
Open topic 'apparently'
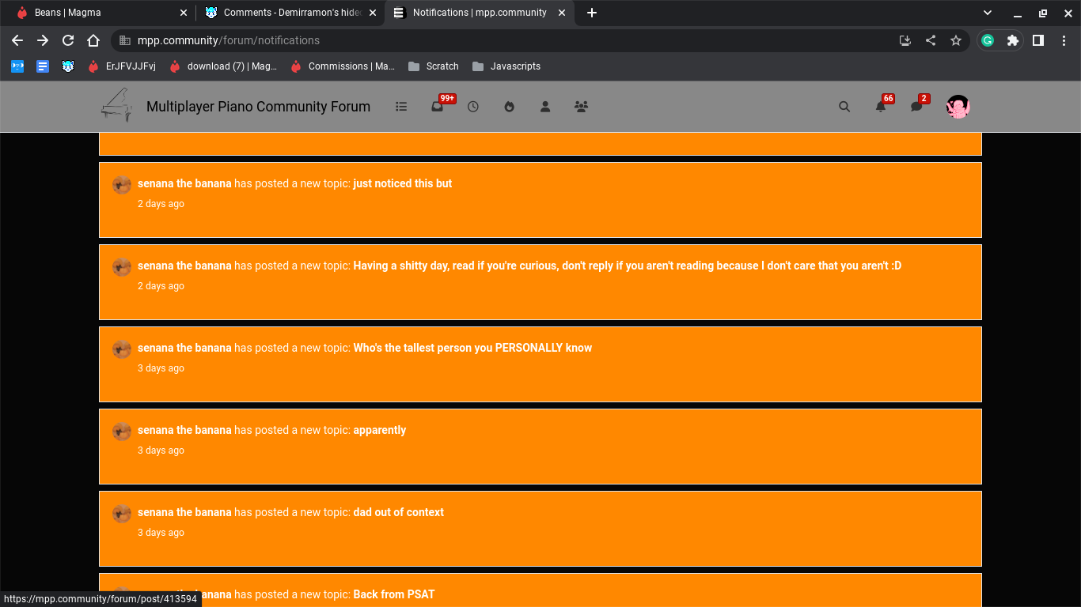[x=380, y=430]
